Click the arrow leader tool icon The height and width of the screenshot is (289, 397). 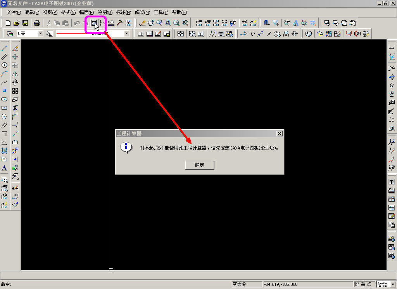point(269,33)
